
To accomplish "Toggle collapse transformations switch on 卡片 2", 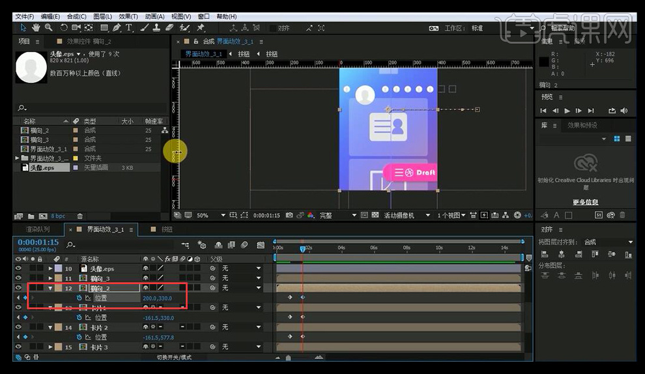I will [153, 327].
